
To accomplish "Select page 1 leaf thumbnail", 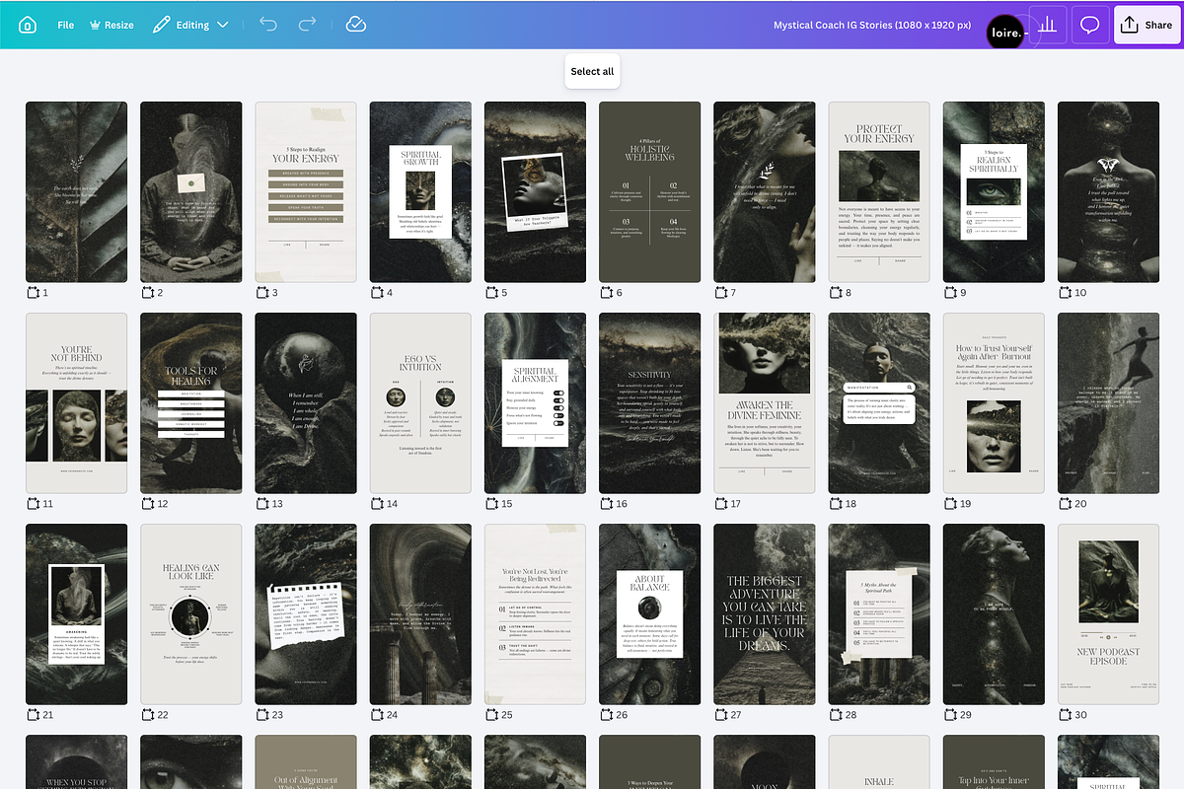I will pos(76,191).
